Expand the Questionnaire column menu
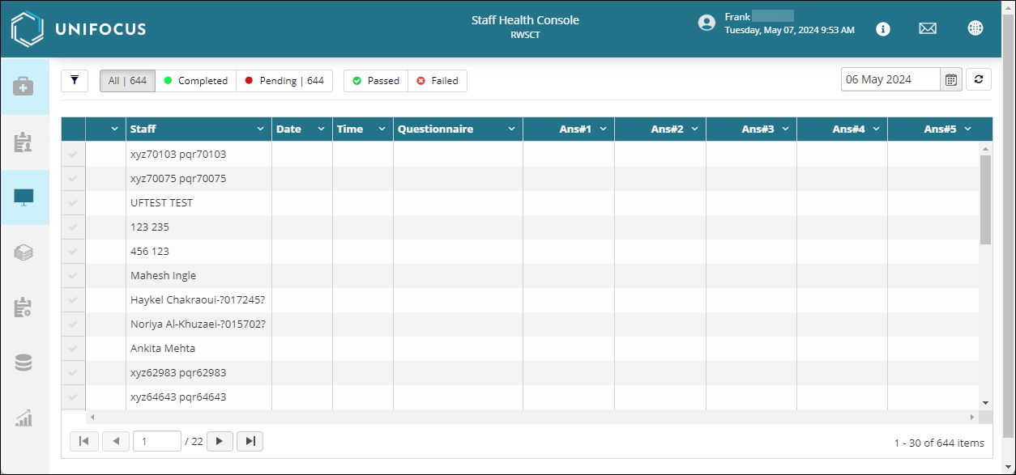Screen dimensions: 1016x475 click(x=511, y=128)
